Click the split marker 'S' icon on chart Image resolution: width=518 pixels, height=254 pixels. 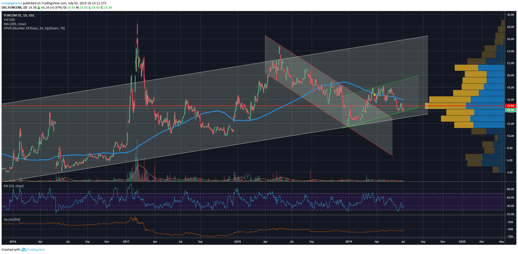pyautogui.click(x=248, y=177)
